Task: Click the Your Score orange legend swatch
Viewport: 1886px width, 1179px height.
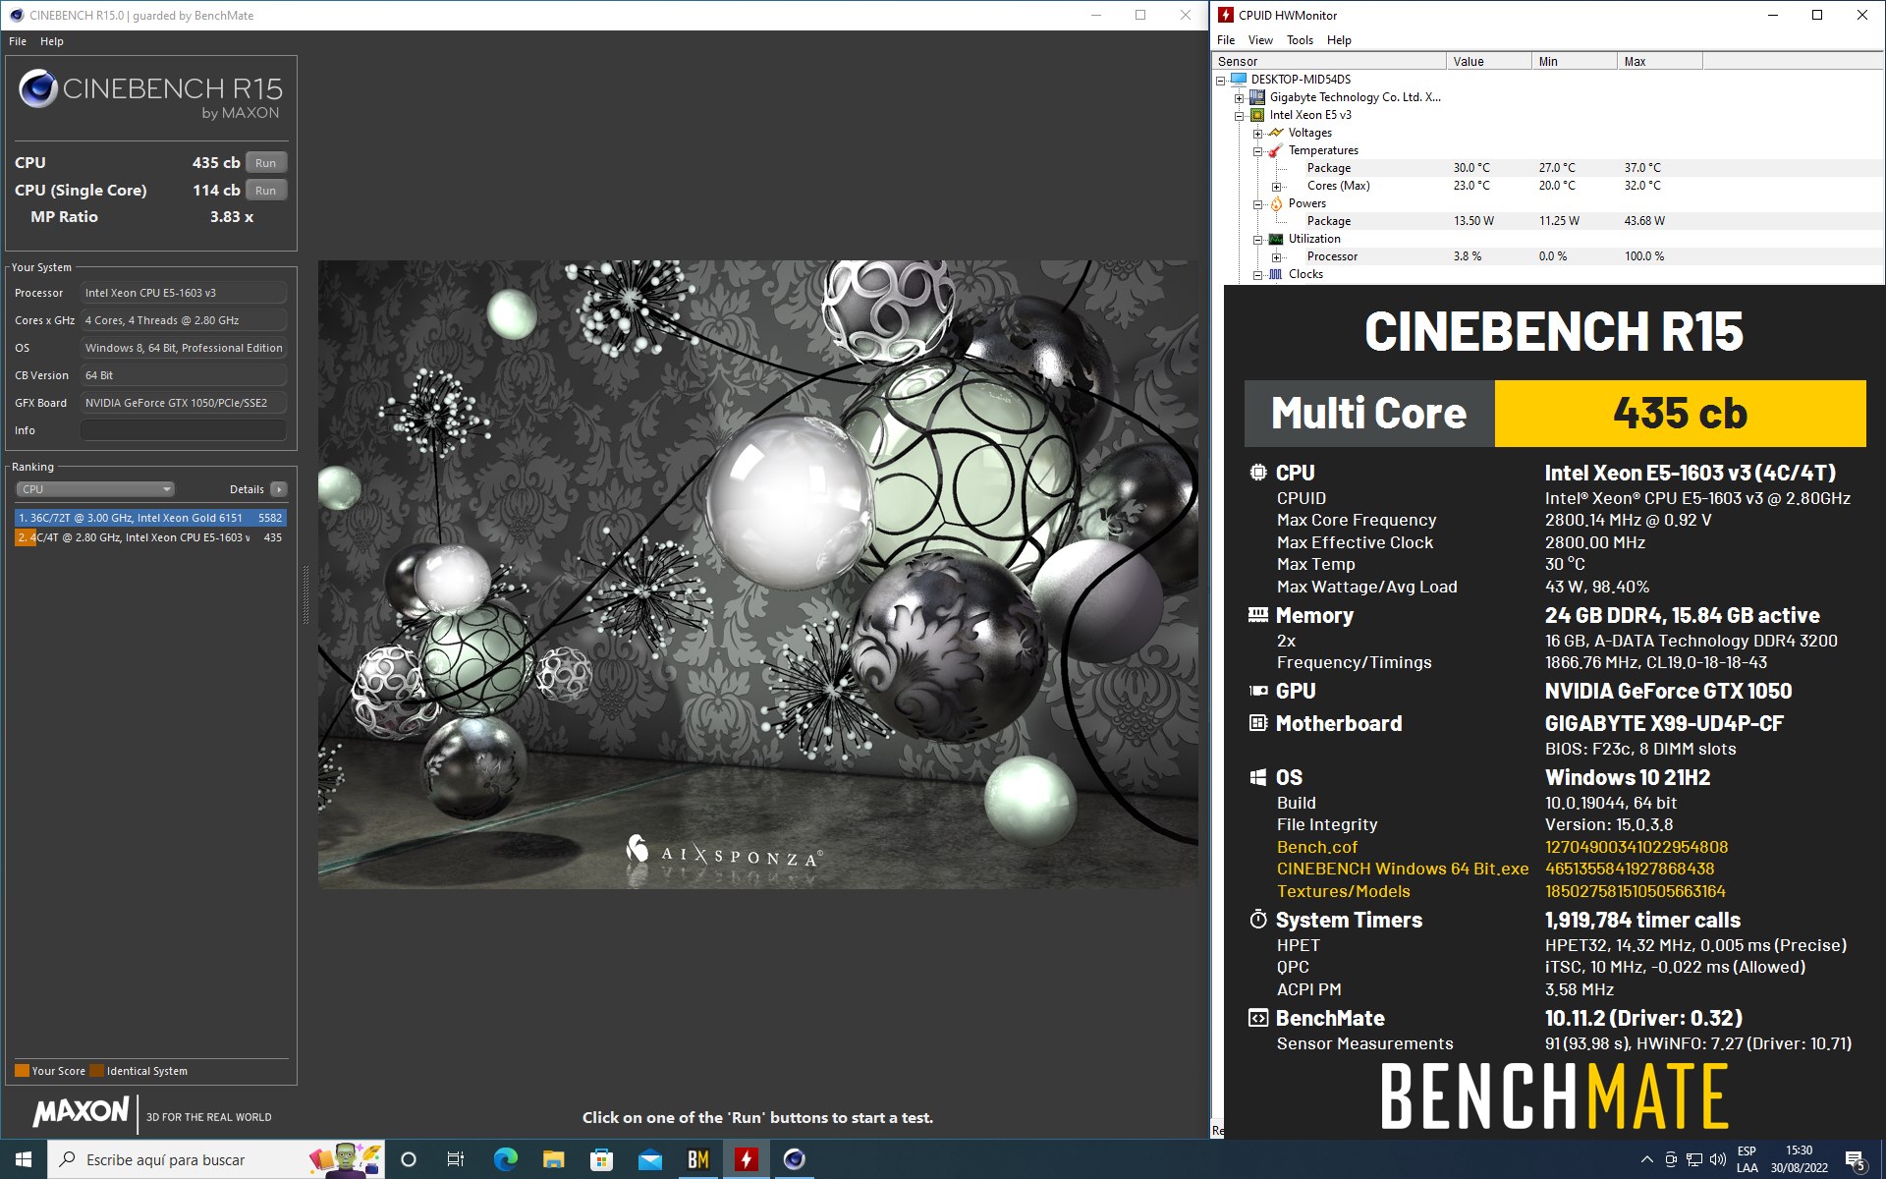Action: [x=22, y=1071]
